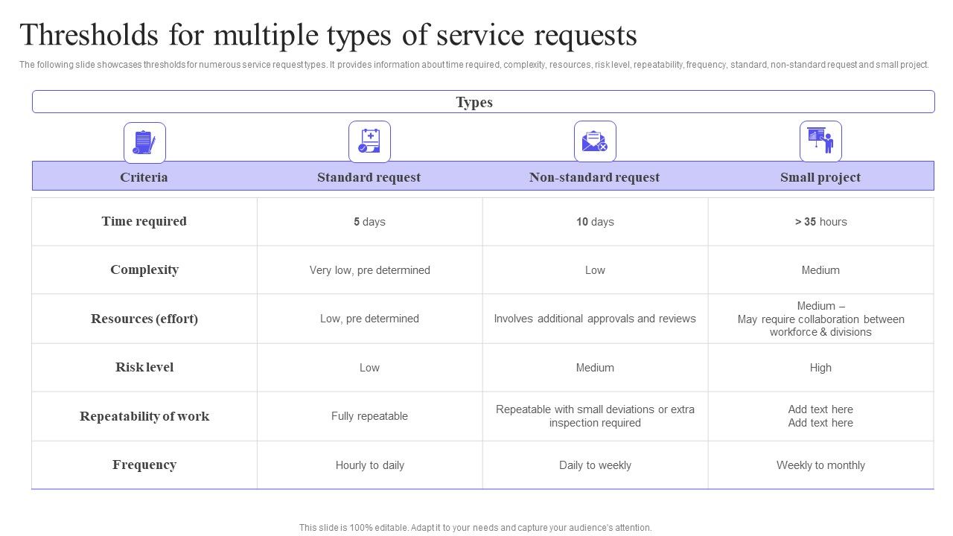Select the Small project presenter icon

coord(820,141)
